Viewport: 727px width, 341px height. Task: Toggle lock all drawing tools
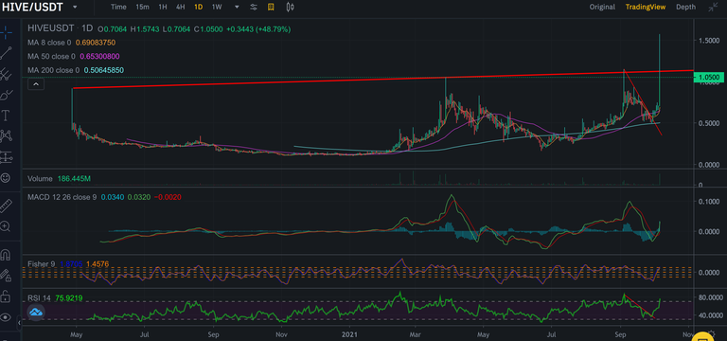6,296
